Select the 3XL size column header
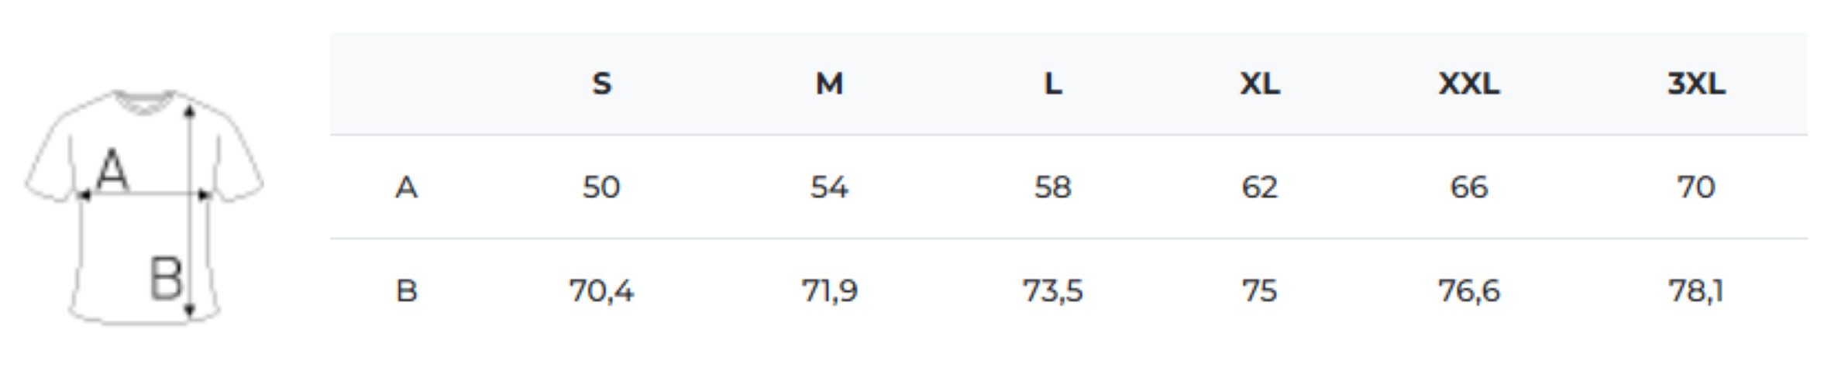 click(1696, 84)
